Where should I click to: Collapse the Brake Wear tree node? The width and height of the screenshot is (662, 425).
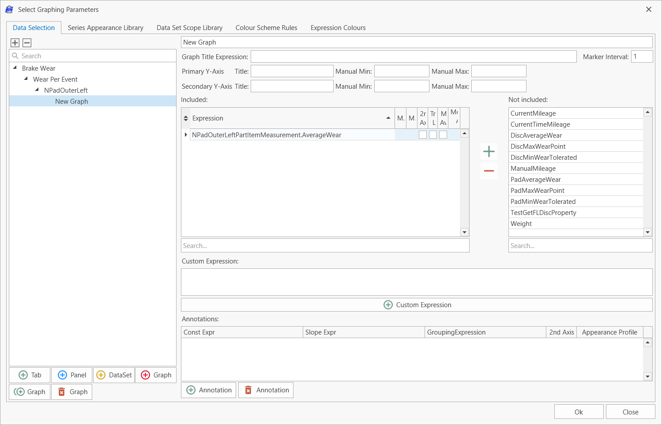pos(15,68)
